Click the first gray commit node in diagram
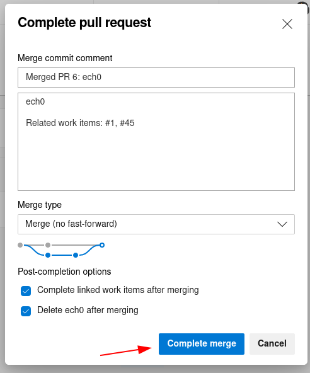The height and width of the screenshot is (373, 310). click(20, 245)
